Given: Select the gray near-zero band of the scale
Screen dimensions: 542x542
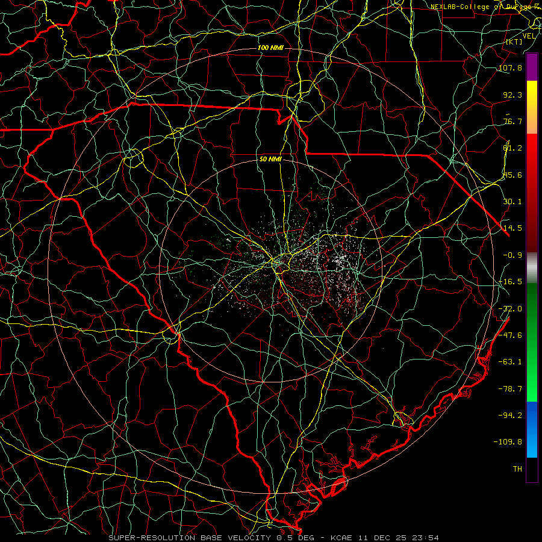Looking at the screenshot, I should (x=532, y=268).
